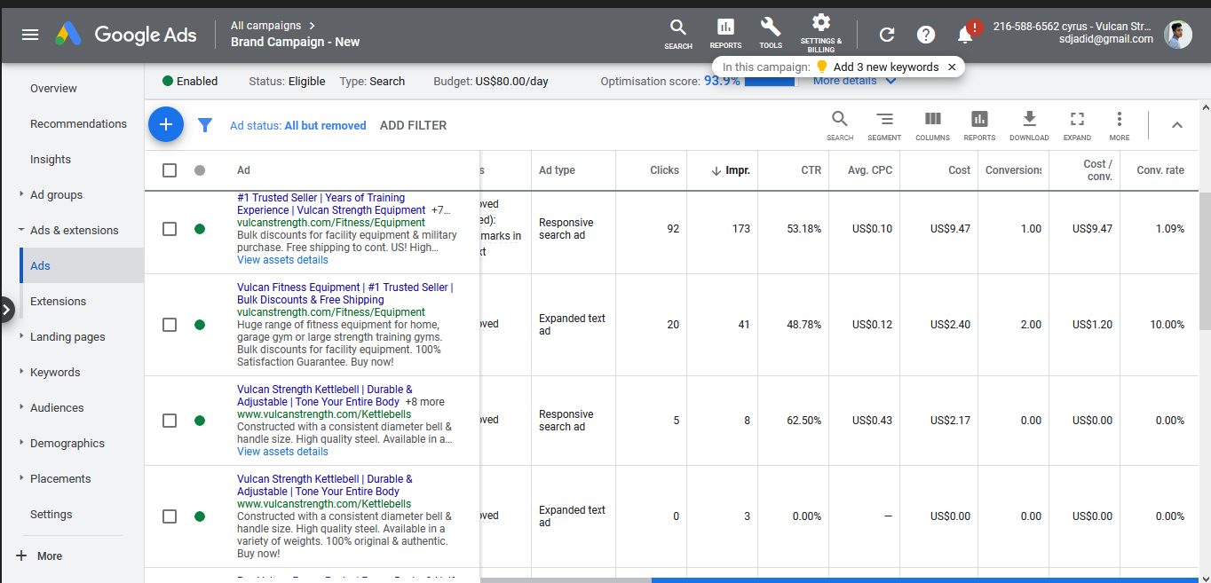Expand More details dropdown
Screen dimensions: 1211x583
854,81
